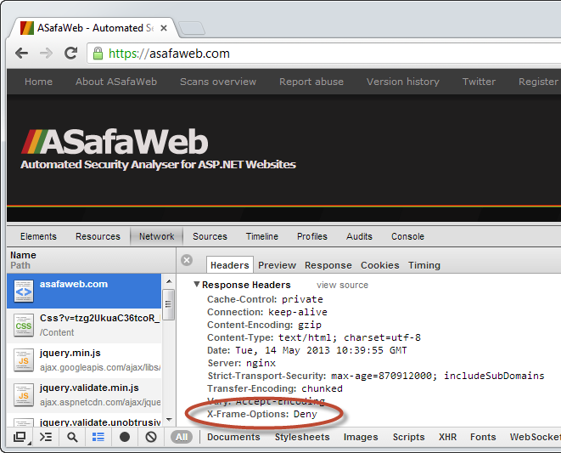This screenshot has width=561, height=453.
Task: Clear network log with the ban icon
Action: [x=151, y=437]
